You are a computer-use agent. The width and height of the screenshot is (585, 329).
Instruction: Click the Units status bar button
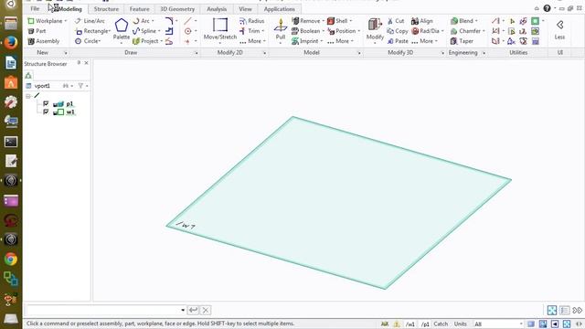[461, 324]
